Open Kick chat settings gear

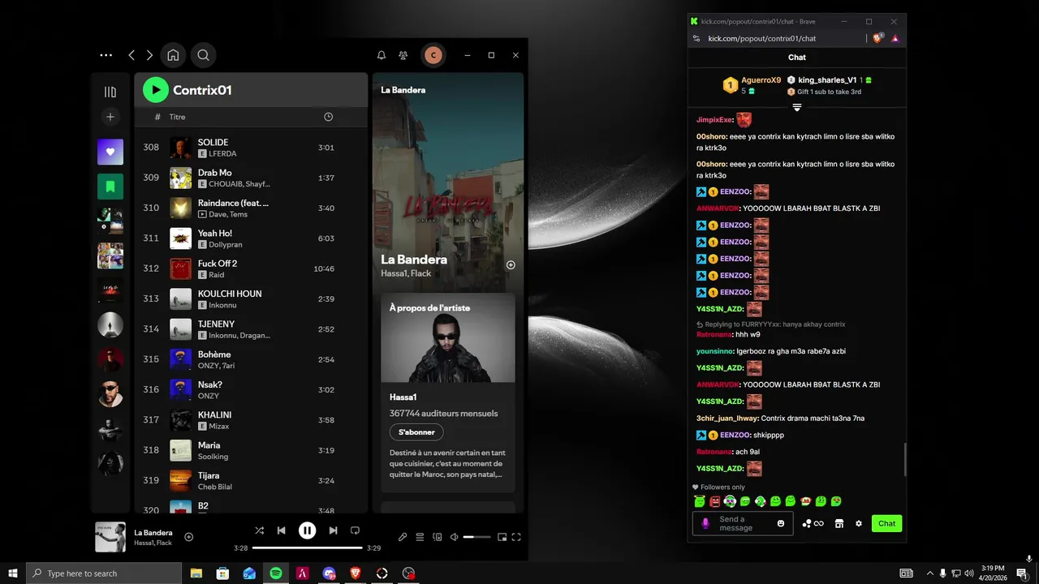859,523
